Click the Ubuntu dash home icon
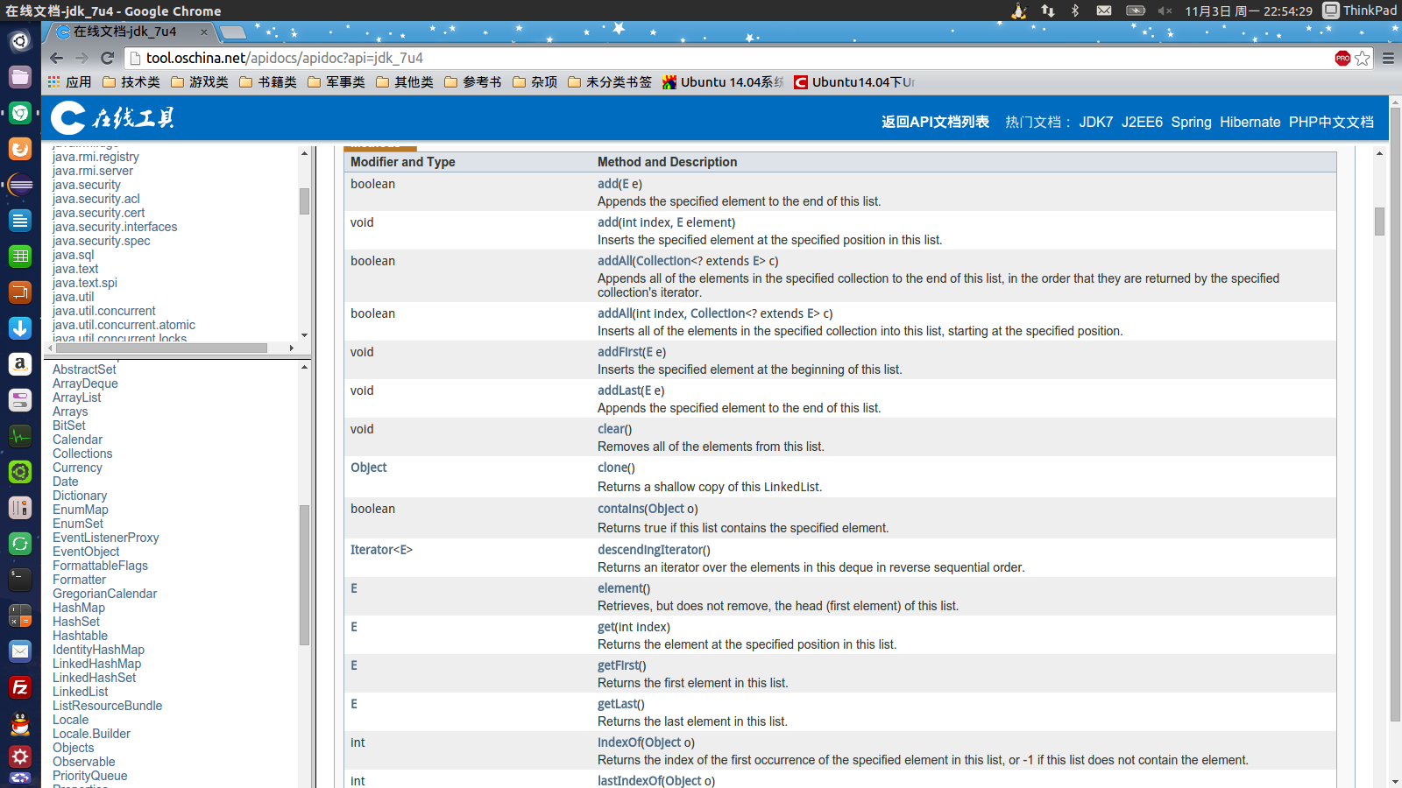The height and width of the screenshot is (788, 1402). click(x=20, y=41)
